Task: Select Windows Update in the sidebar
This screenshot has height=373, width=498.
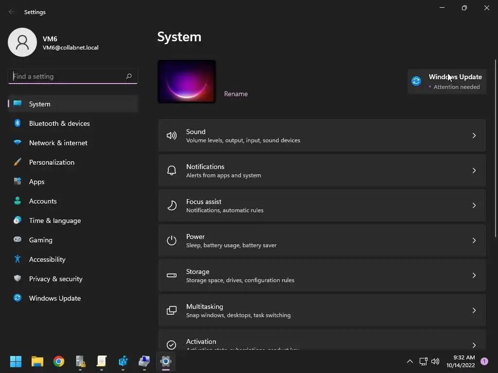Action: (73, 298)
